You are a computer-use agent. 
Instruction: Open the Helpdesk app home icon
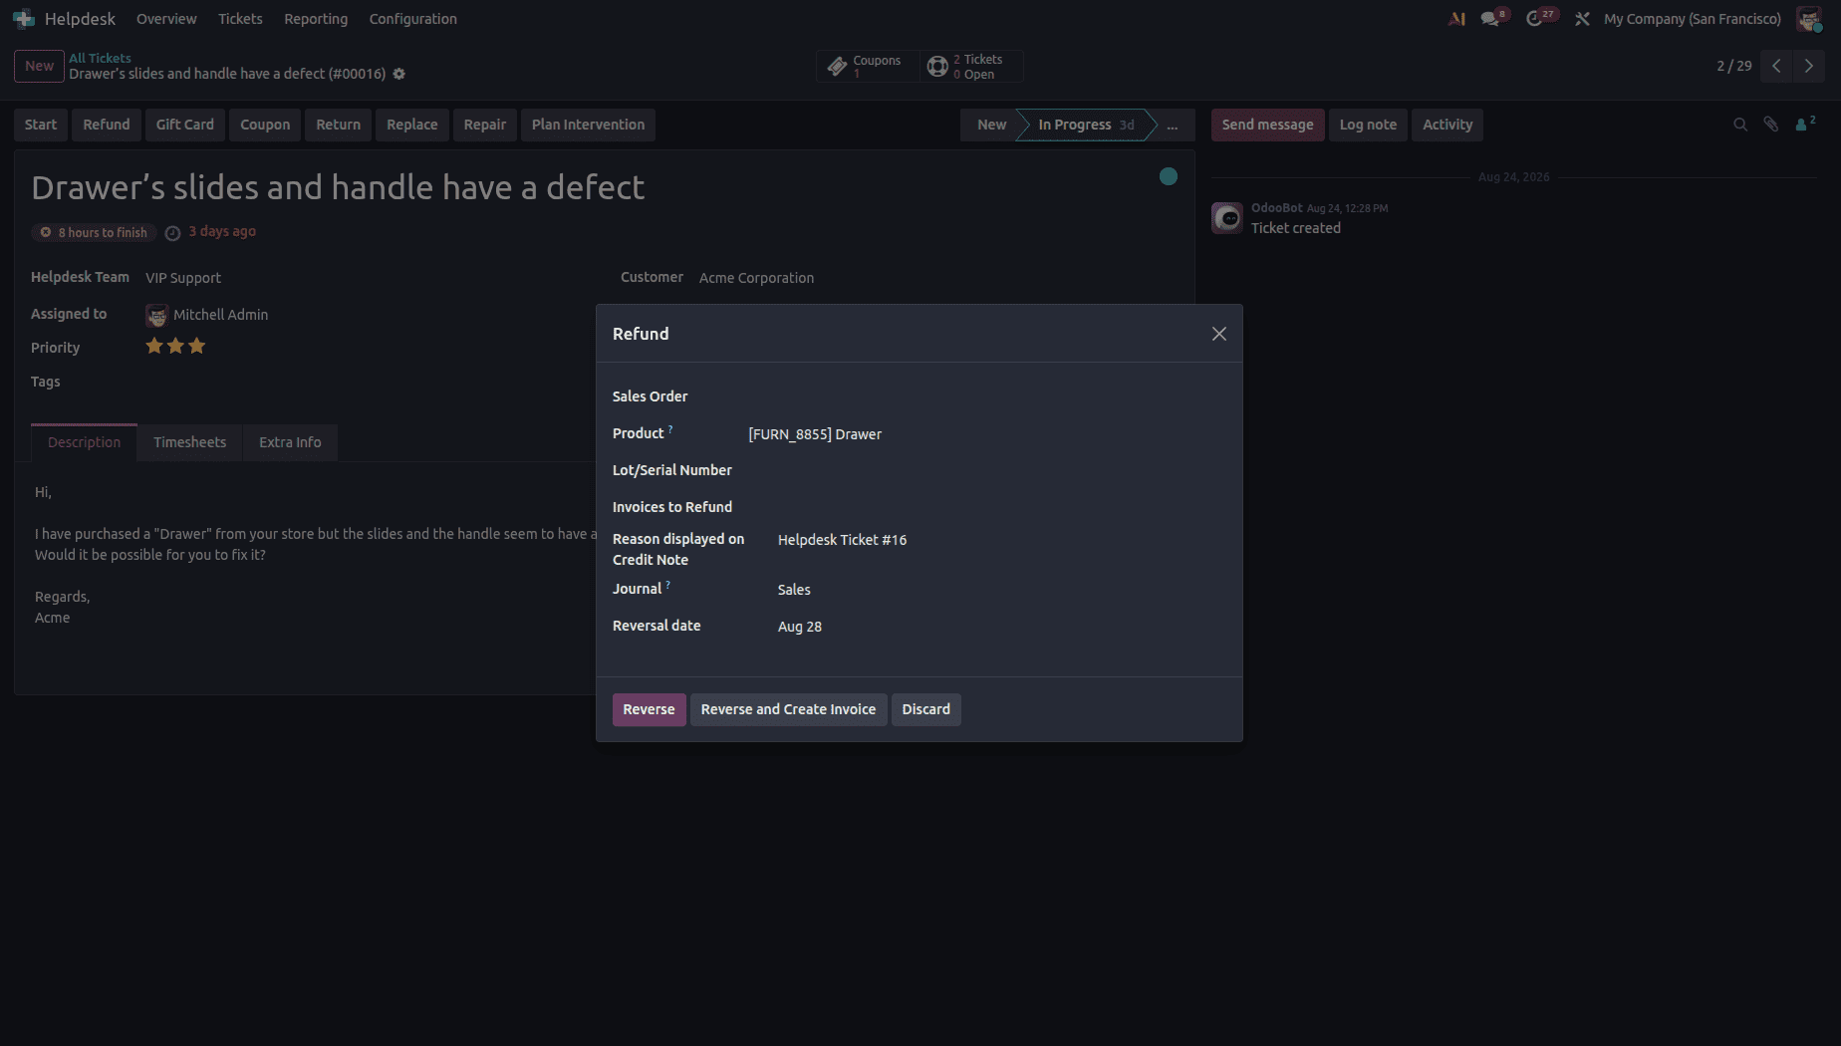24,19
